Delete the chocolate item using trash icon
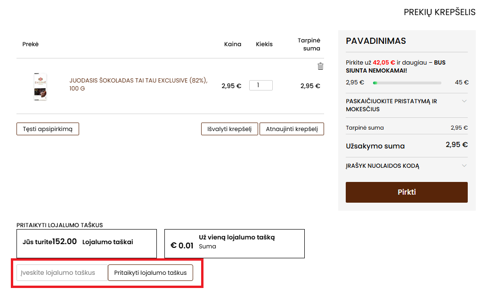The width and height of the screenshot is (488, 296). click(320, 66)
